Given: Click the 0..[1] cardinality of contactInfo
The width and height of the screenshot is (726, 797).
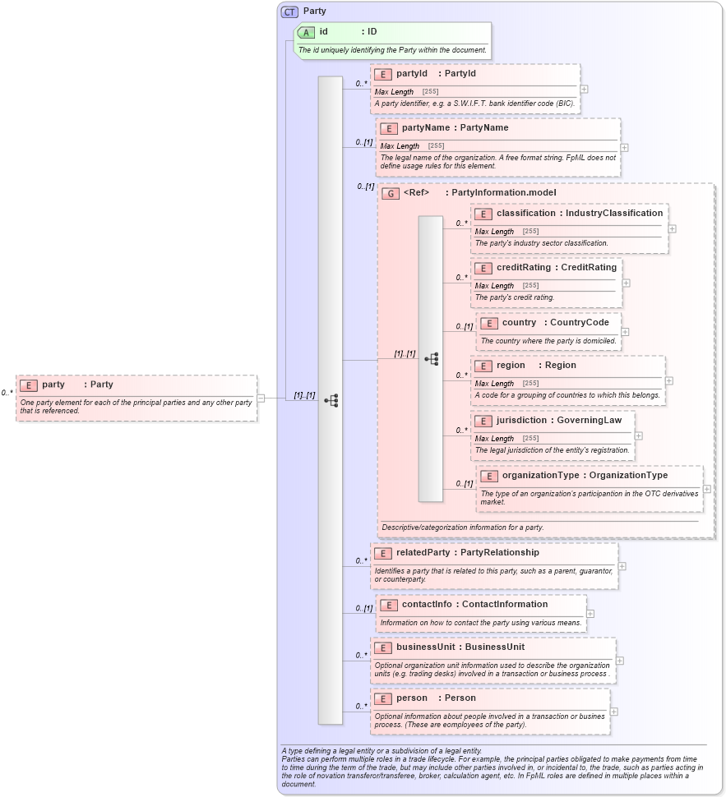Looking at the screenshot, I should [364, 608].
